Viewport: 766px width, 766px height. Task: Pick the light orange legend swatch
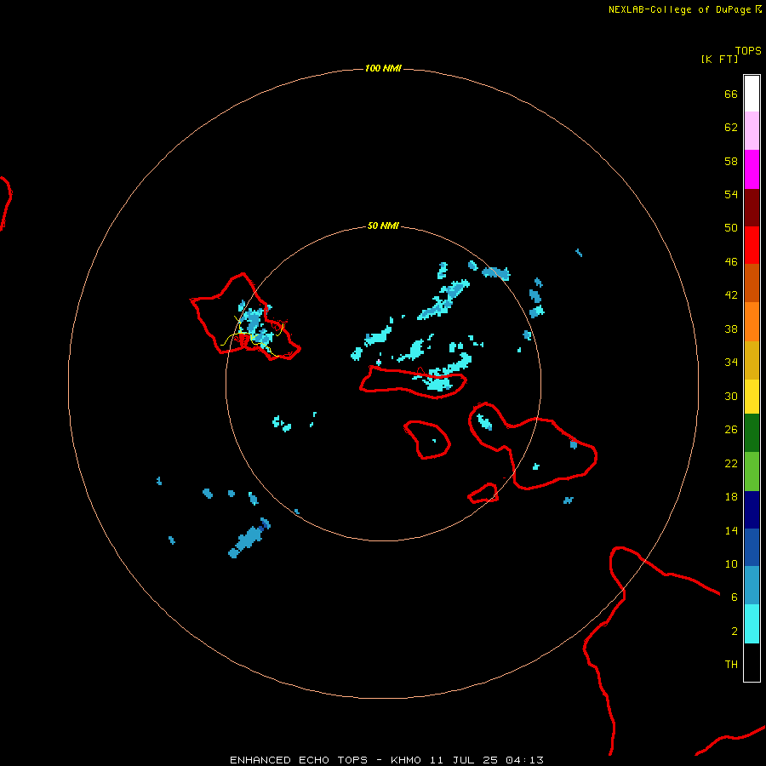point(752,322)
